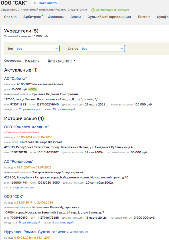The width and height of the screenshot is (169, 240).
Task: Go to Суды общей юрисдикции tab
Action: (109, 17)
